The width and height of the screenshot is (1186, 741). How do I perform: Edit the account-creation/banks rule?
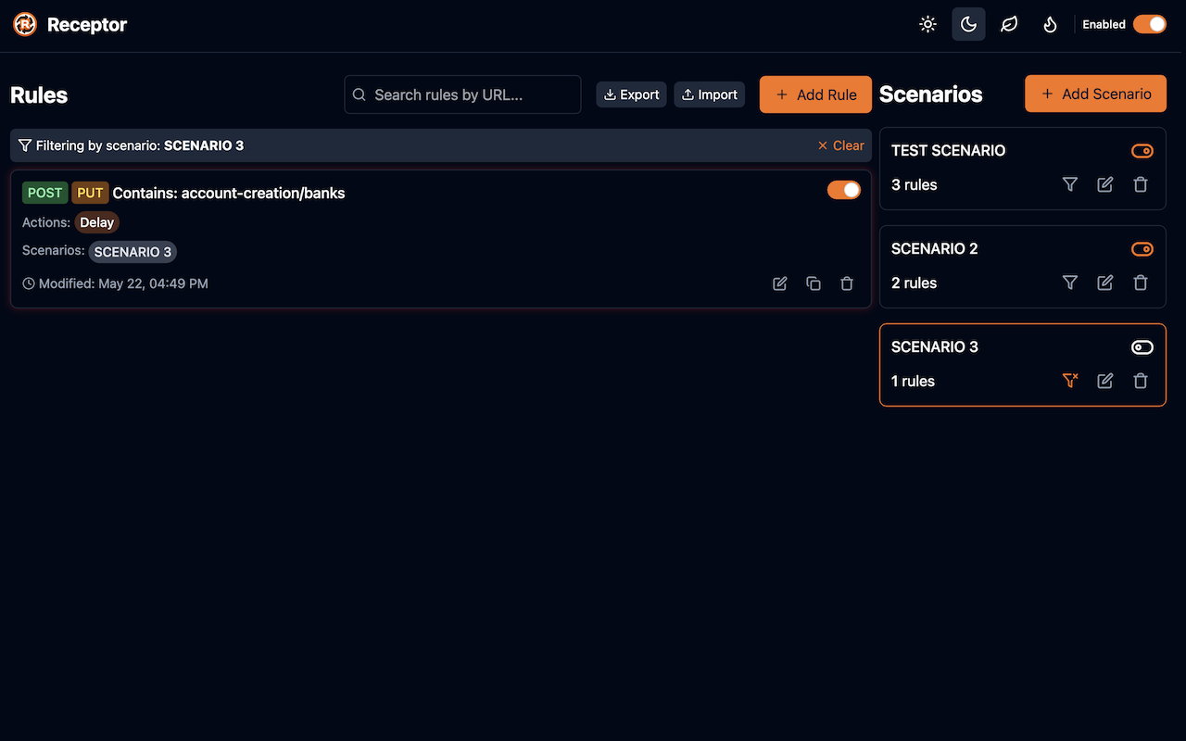tap(780, 283)
